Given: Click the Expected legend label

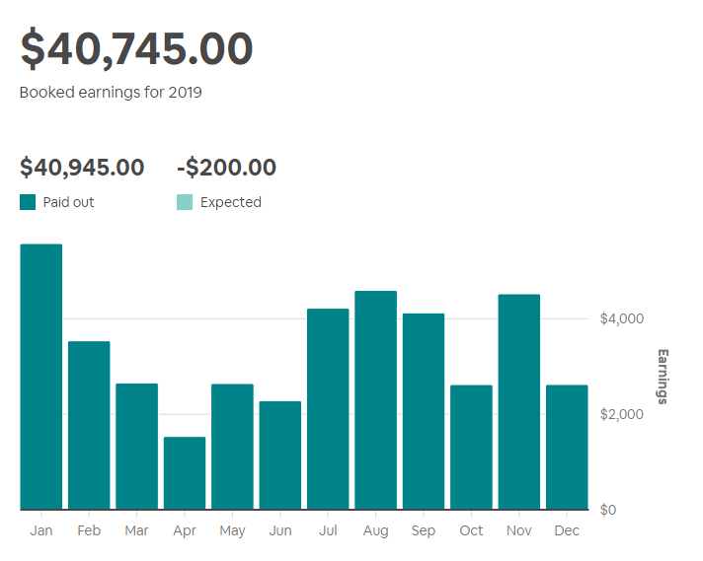Looking at the screenshot, I should 230,202.
